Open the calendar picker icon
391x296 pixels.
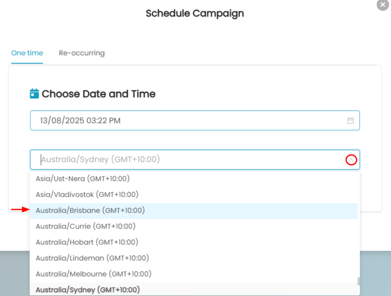(x=350, y=121)
